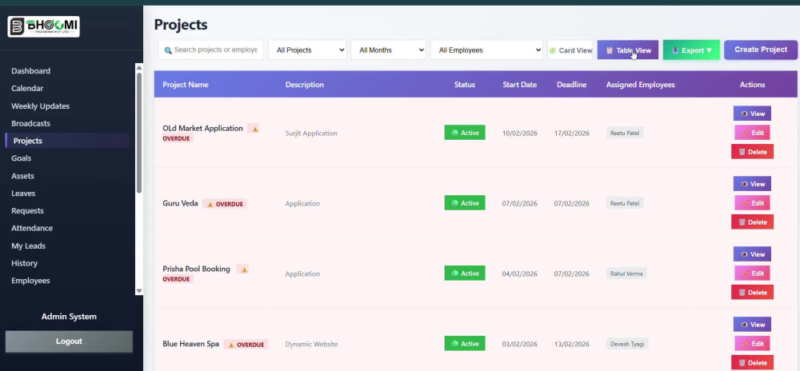800x371 pixels.
Task: Click the 13/02/2026 deadline cell
Action: click(571, 344)
